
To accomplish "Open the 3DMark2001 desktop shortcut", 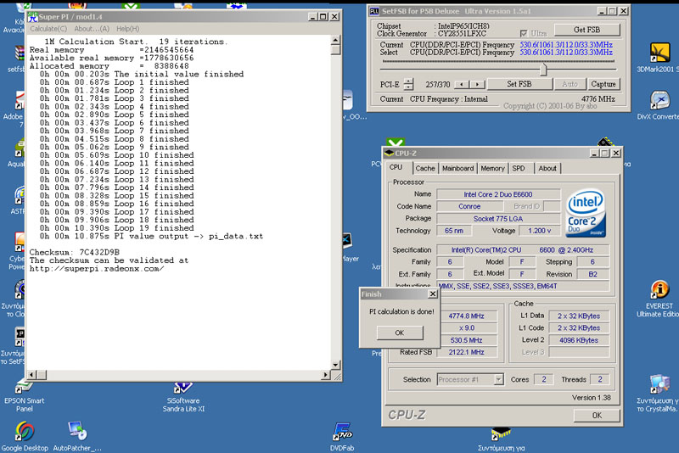I will (x=659, y=53).
